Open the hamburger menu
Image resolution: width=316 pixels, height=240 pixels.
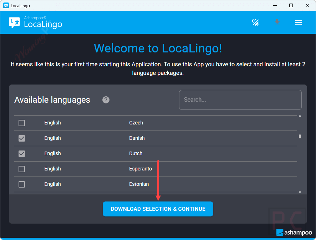tap(299, 22)
